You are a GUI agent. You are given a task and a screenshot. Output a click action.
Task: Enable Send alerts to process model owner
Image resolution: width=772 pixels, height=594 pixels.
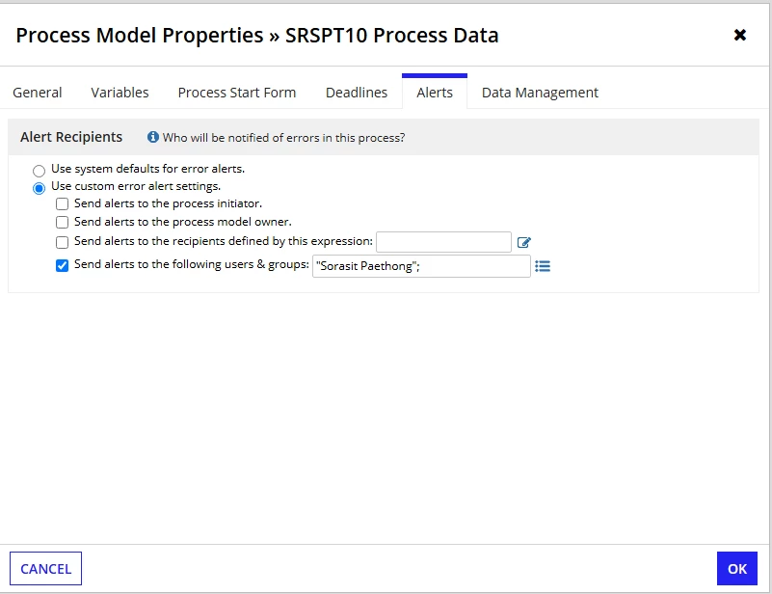[x=62, y=222]
